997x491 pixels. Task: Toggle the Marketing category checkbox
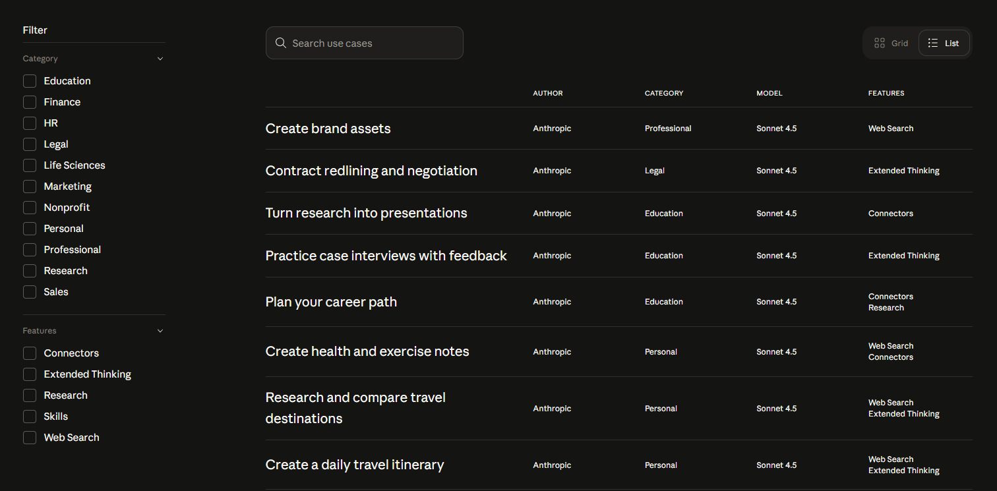click(x=30, y=187)
